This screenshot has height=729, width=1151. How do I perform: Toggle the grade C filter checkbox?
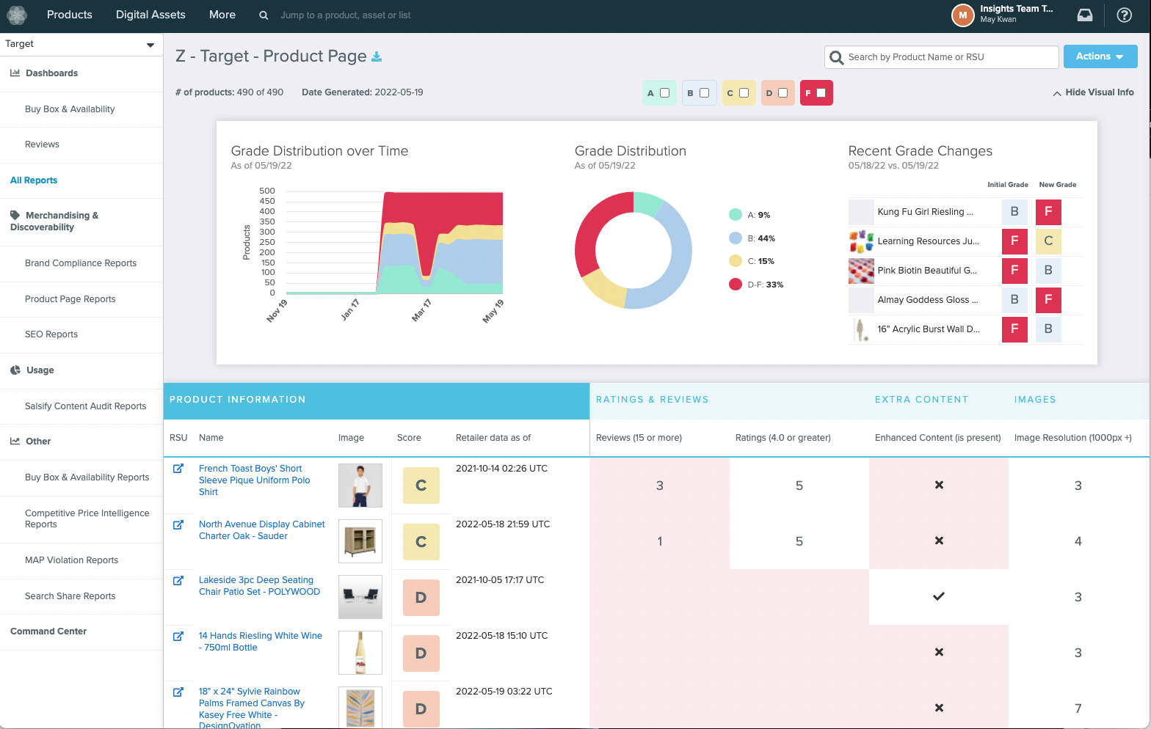point(744,92)
